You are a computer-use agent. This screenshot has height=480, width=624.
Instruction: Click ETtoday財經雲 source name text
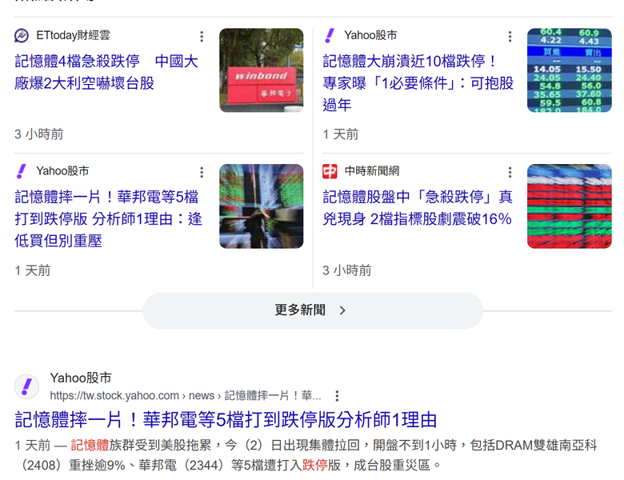pyautogui.click(x=73, y=35)
